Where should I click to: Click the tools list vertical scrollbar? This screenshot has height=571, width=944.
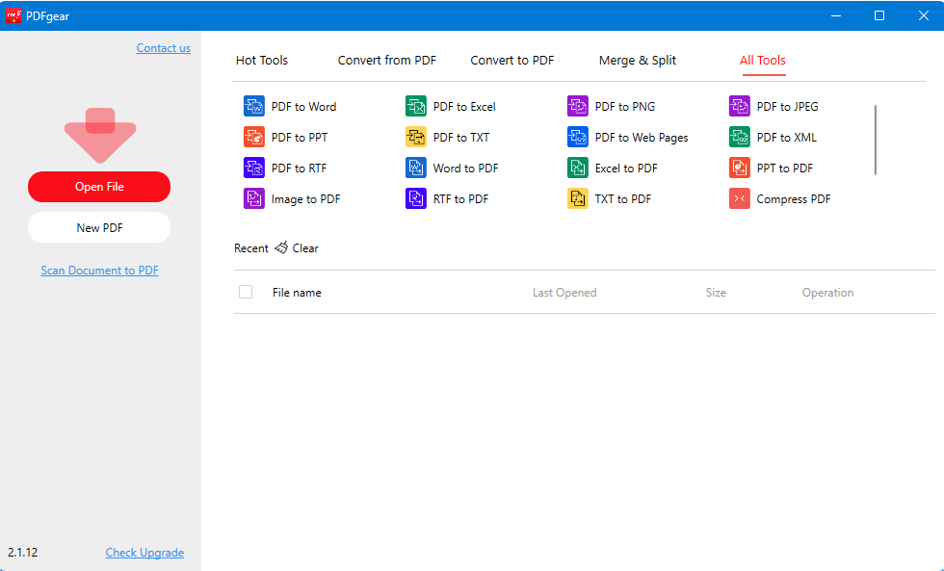(x=876, y=140)
